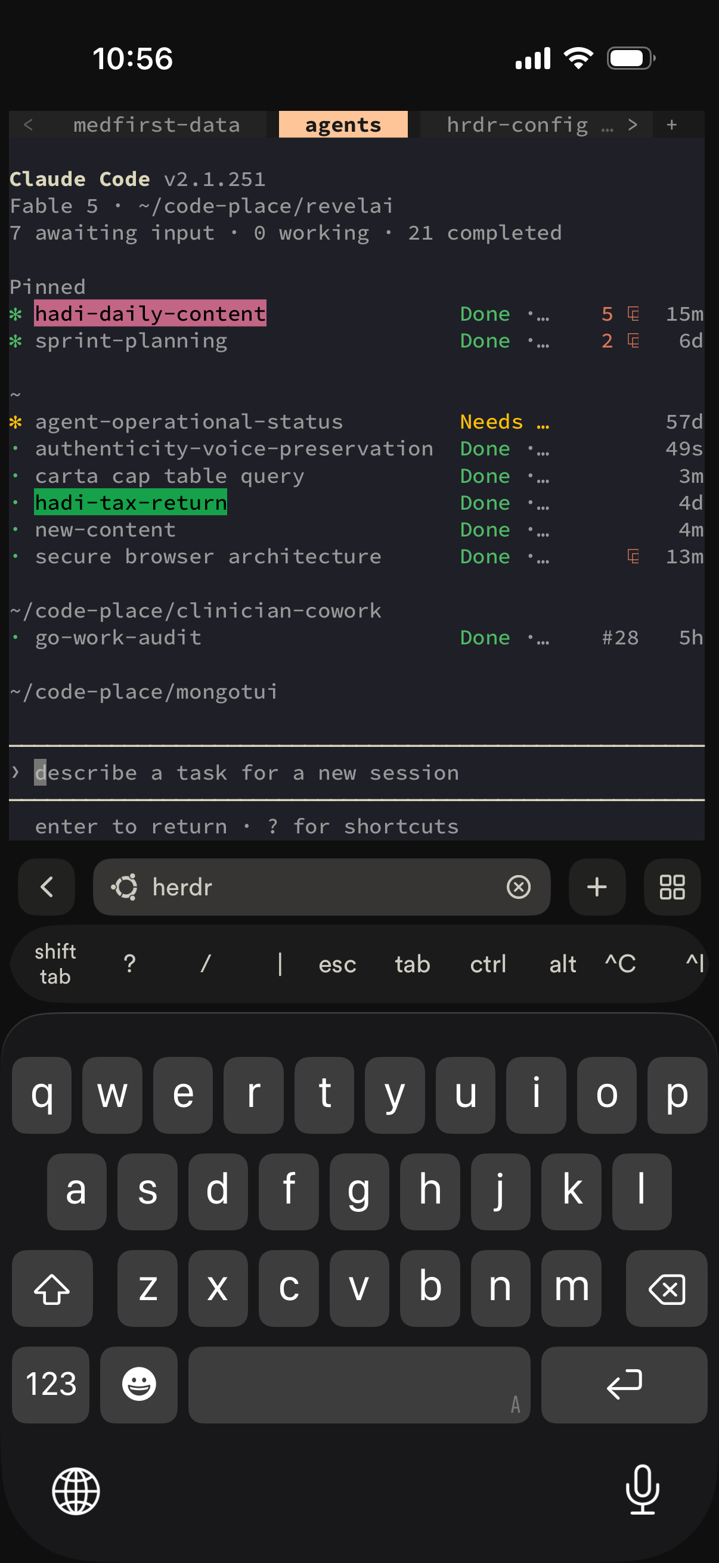Click the hadi-daily-content subagent icon
Screen dimensions: 719x1563
[x=633, y=313]
